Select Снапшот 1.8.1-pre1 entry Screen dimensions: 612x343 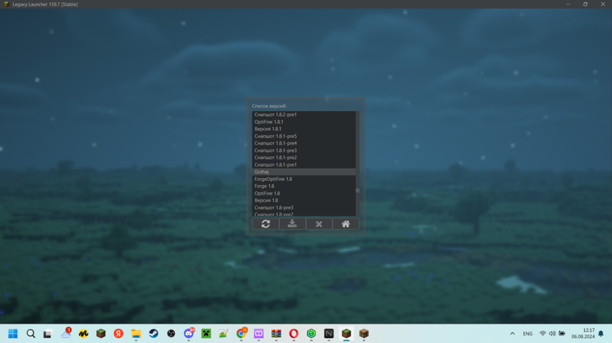pos(304,165)
